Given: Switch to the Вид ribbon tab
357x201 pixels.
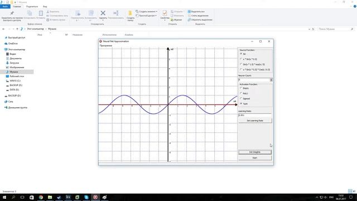Looking at the screenshot, I should click(45, 6).
